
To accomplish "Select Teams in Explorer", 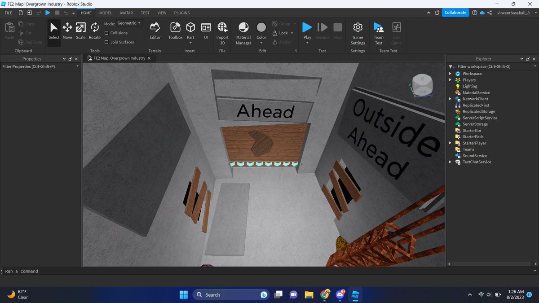I will pyautogui.click(x=468, y=149).
